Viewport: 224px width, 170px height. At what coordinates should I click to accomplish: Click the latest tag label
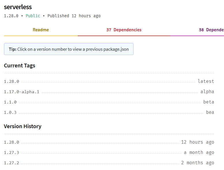point(206,81)
